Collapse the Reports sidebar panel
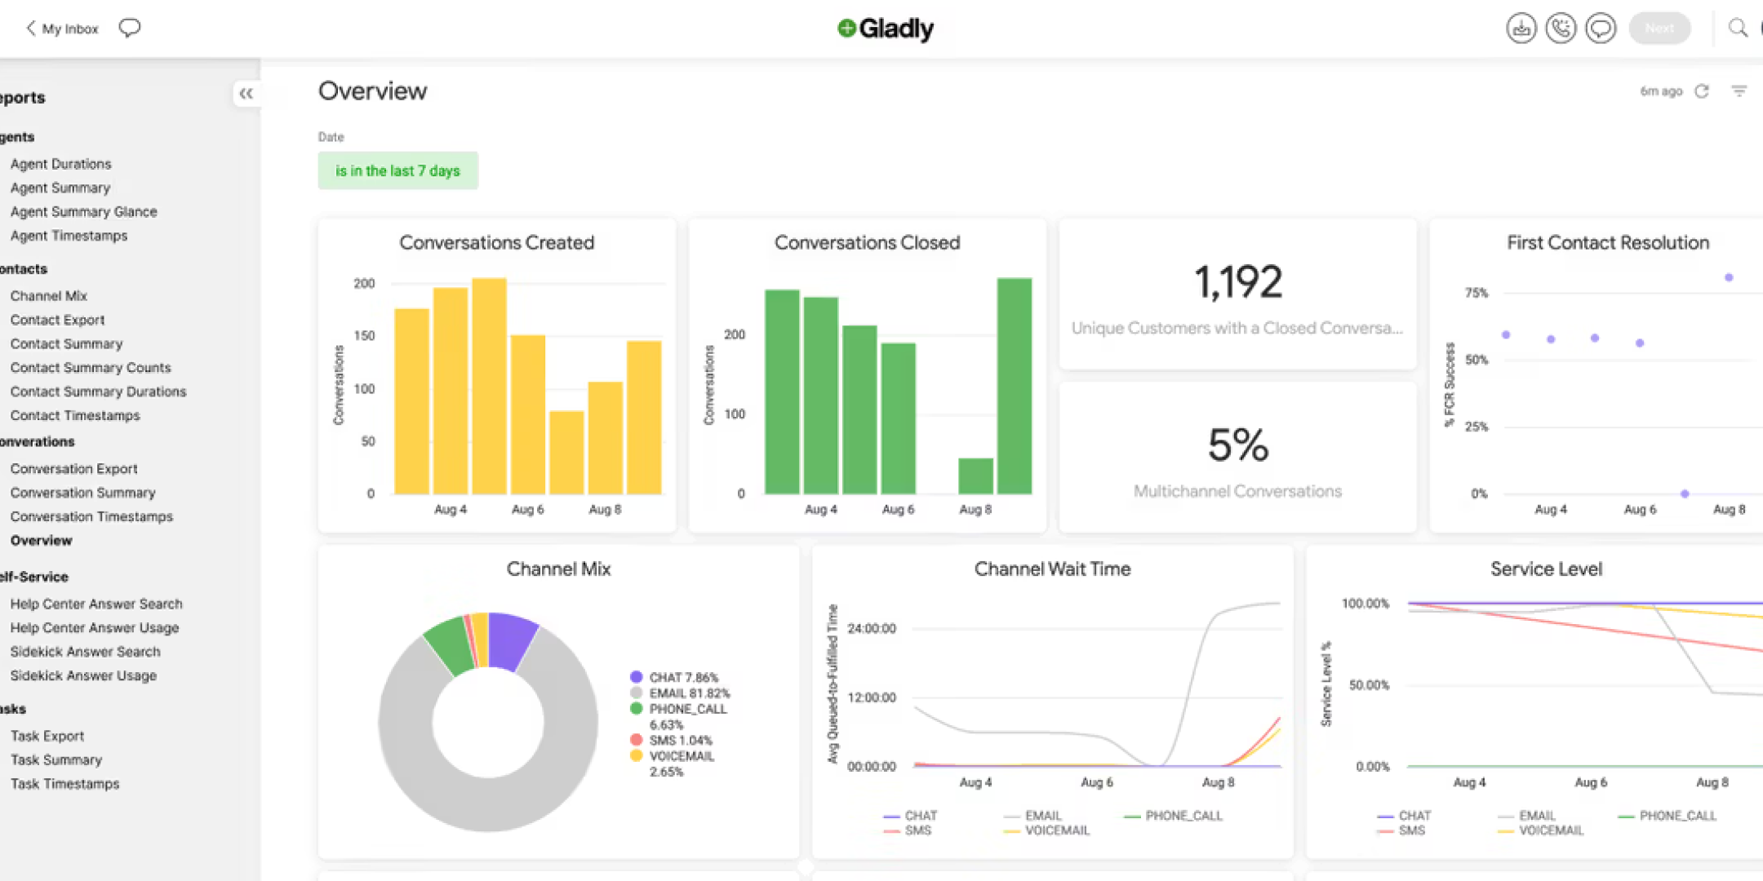 (x=246, y=94)
